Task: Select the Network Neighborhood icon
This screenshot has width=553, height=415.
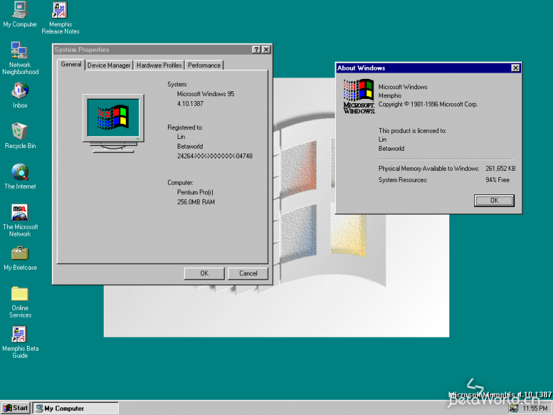Action: coord(19,50)
